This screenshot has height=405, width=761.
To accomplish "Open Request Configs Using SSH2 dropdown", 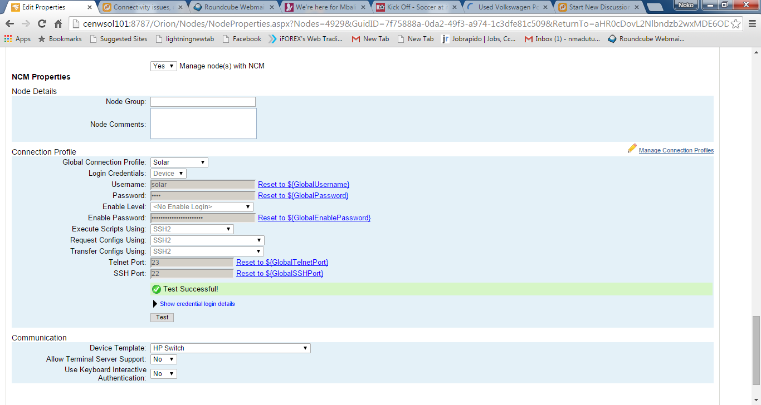I will coord(207,240).
